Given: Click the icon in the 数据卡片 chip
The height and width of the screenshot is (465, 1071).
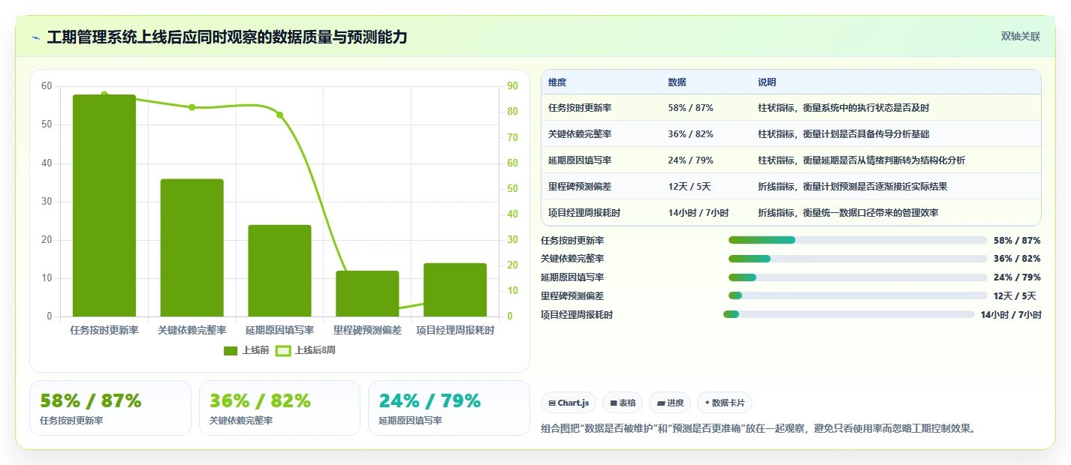Looking at the screenshot, I should (707, 403).
